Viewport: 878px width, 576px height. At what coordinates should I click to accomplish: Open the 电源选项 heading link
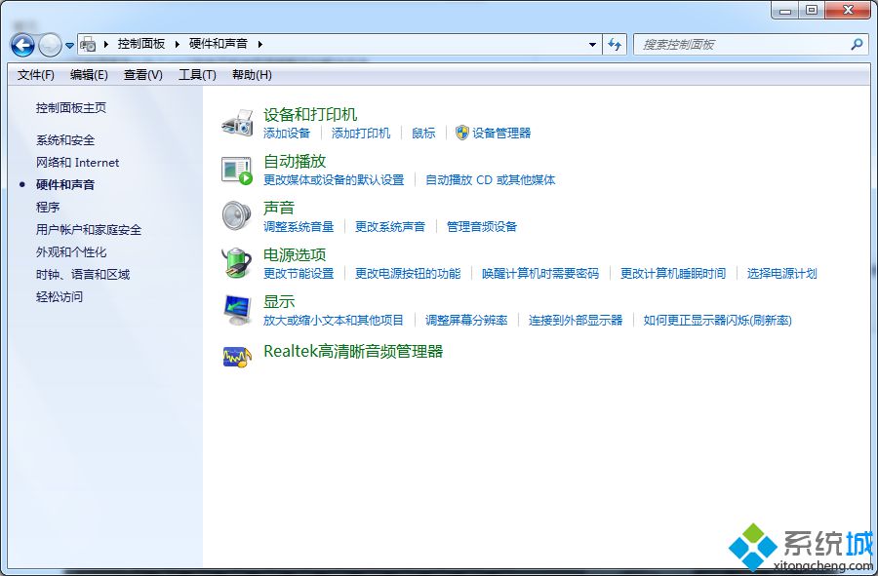coord(295,254)
